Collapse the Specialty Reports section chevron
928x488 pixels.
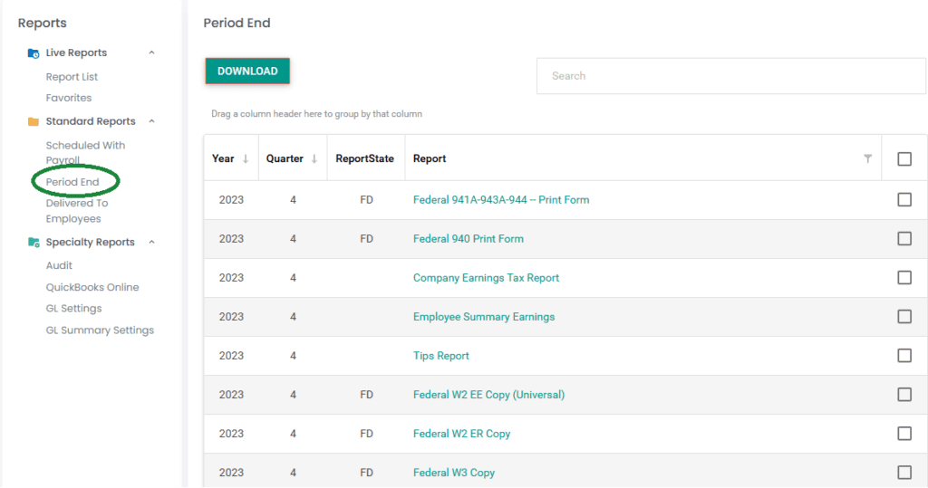coord(151,243)
